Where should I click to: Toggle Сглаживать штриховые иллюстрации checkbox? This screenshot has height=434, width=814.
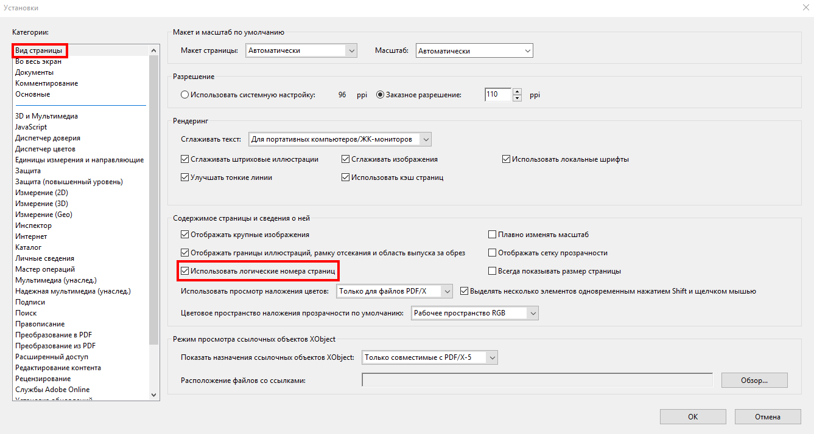(185, 159)
